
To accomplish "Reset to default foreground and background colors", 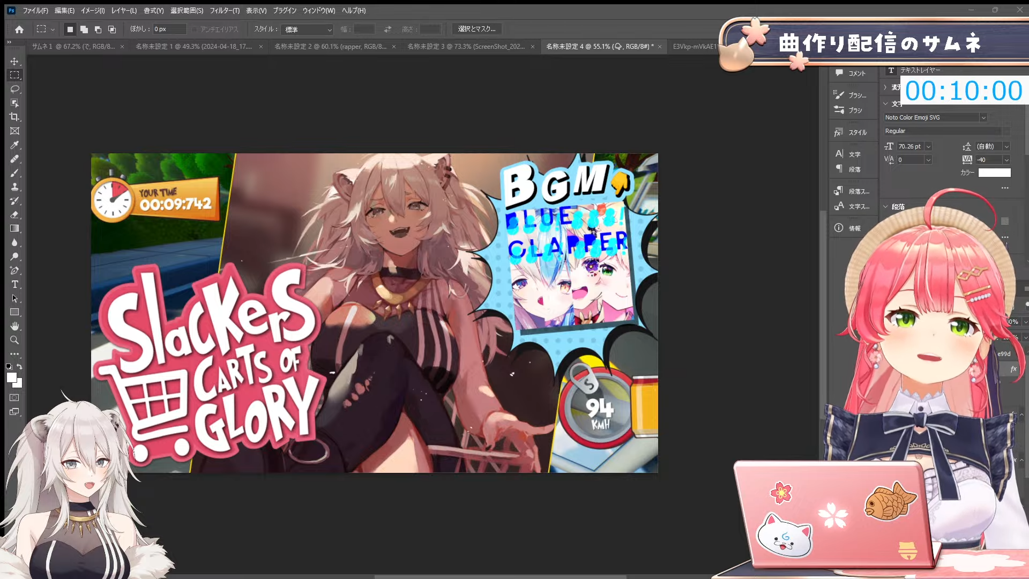I will pos(9,367).
